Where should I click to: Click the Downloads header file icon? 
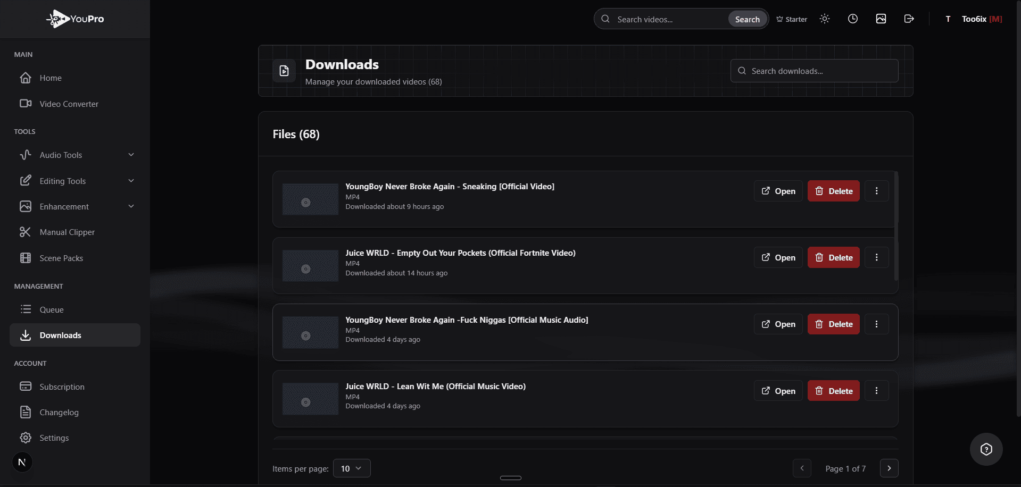tap(284, 71)
